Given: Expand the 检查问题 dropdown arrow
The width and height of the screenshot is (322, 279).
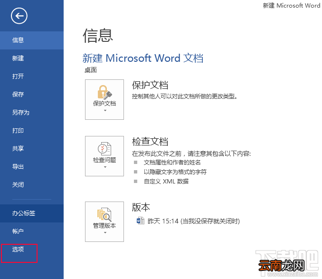Looking at the screenshot, I should (x=105, y=167).
